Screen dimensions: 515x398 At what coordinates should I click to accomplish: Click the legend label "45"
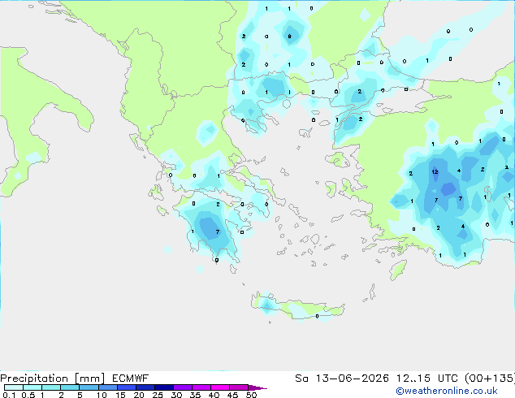[232, 395]
